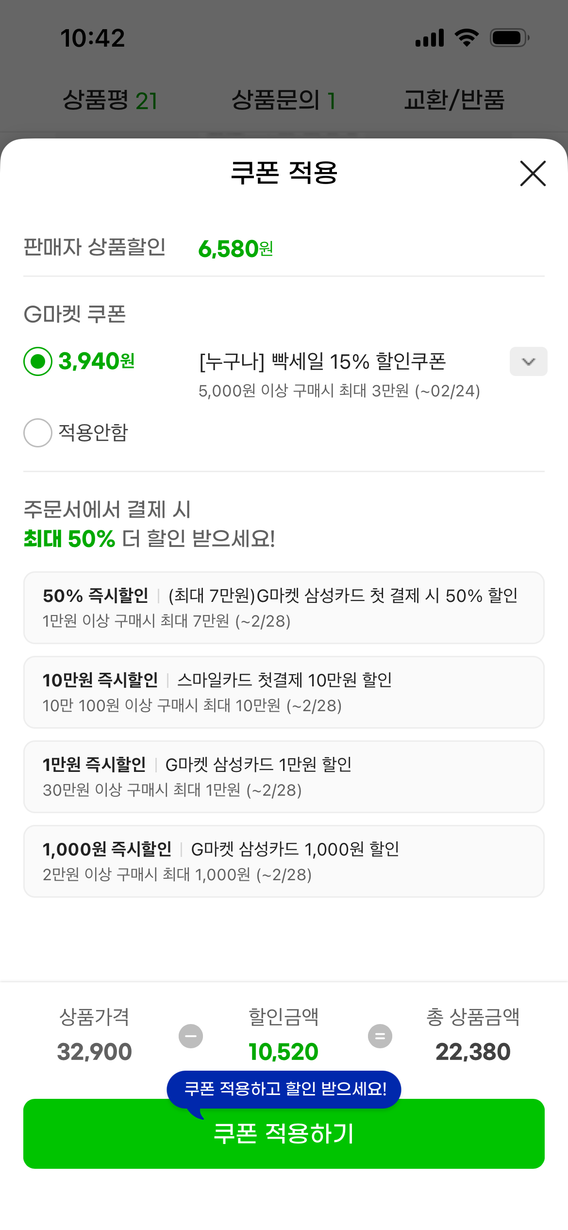
Task: Go to the 교환/반품 tab
Action: pyautogui.click(x=454, y=101)
